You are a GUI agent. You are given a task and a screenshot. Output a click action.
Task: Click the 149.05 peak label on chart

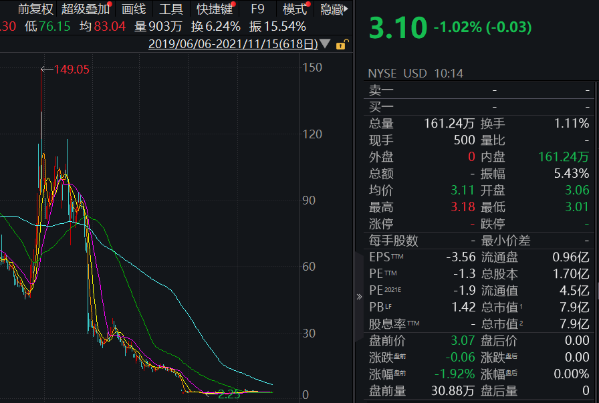[71, 68]
